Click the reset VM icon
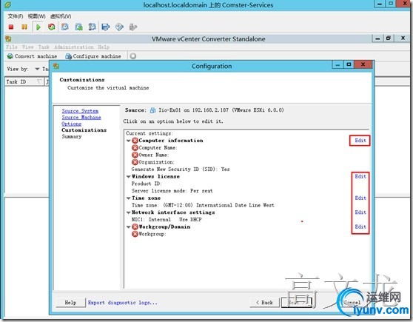The image size is (413, 322). (52, 27)
